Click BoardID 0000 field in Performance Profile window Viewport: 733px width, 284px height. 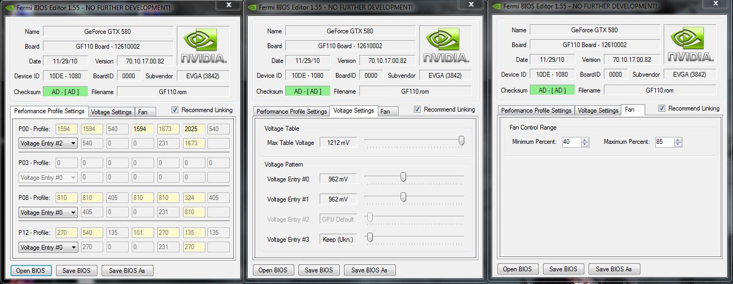pyautogui.click(x=129, y=76)
